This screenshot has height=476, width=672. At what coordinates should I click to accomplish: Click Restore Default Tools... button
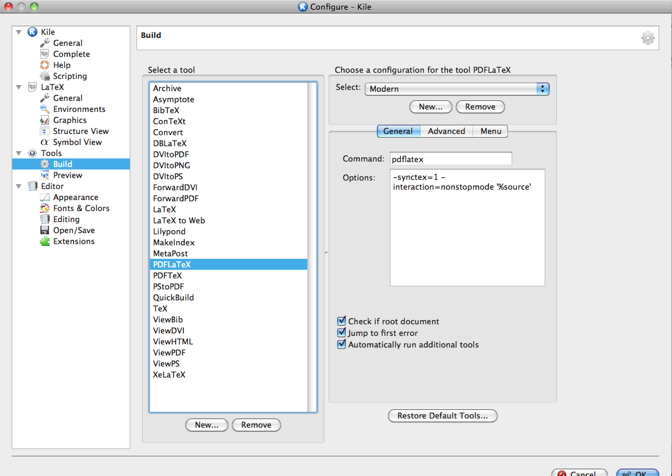click(x=442, y=415)
